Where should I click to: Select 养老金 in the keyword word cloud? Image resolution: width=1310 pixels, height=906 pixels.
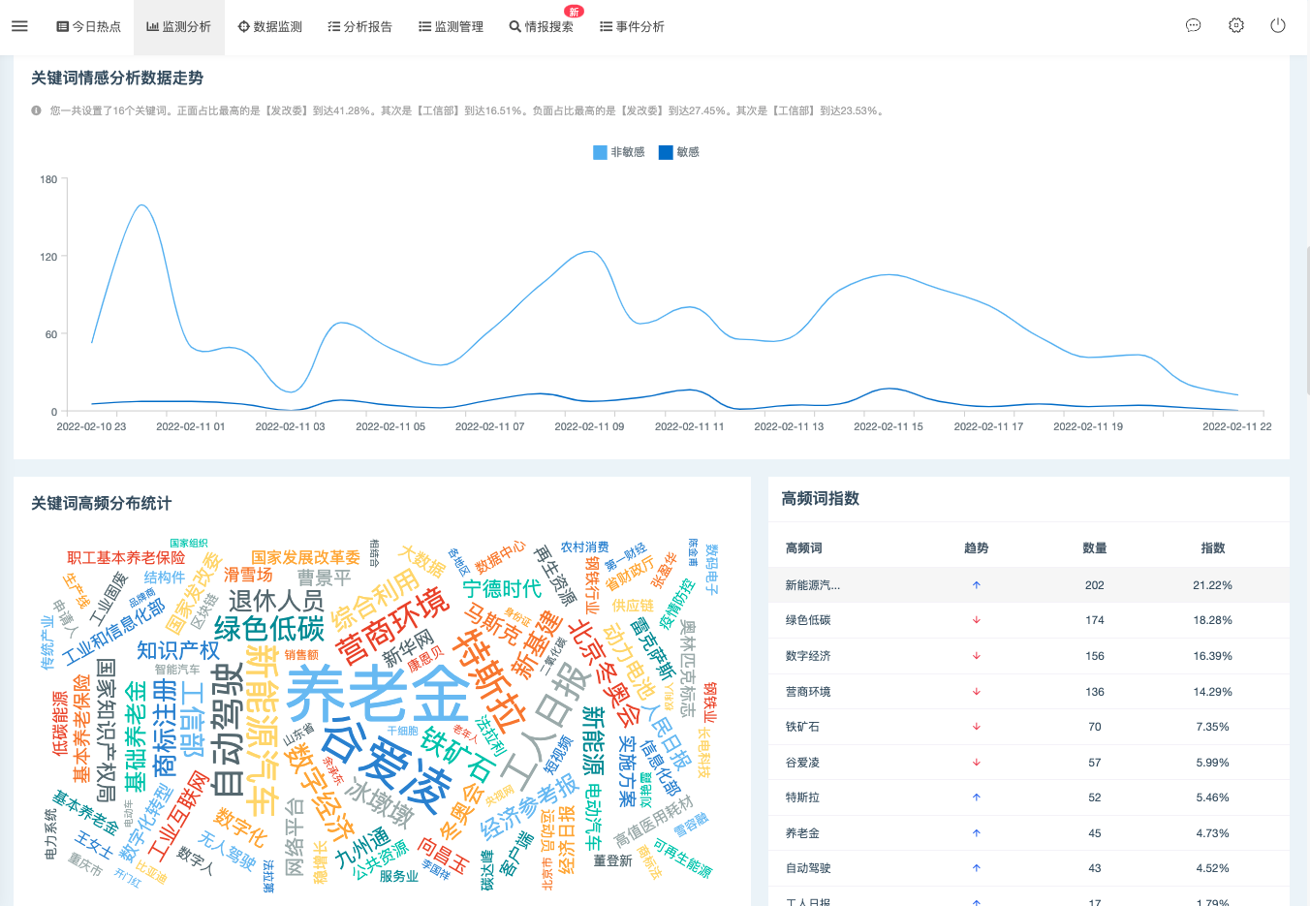pos(377,697)
